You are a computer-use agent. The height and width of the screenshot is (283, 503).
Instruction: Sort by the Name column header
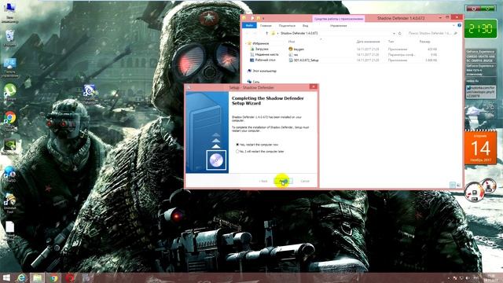click(x=292, y=42)
